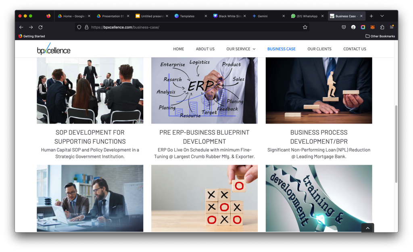This screenshot has width=413, height=252.
Task: Open the list all tabs chevron
Action: (x=382, y=16)
